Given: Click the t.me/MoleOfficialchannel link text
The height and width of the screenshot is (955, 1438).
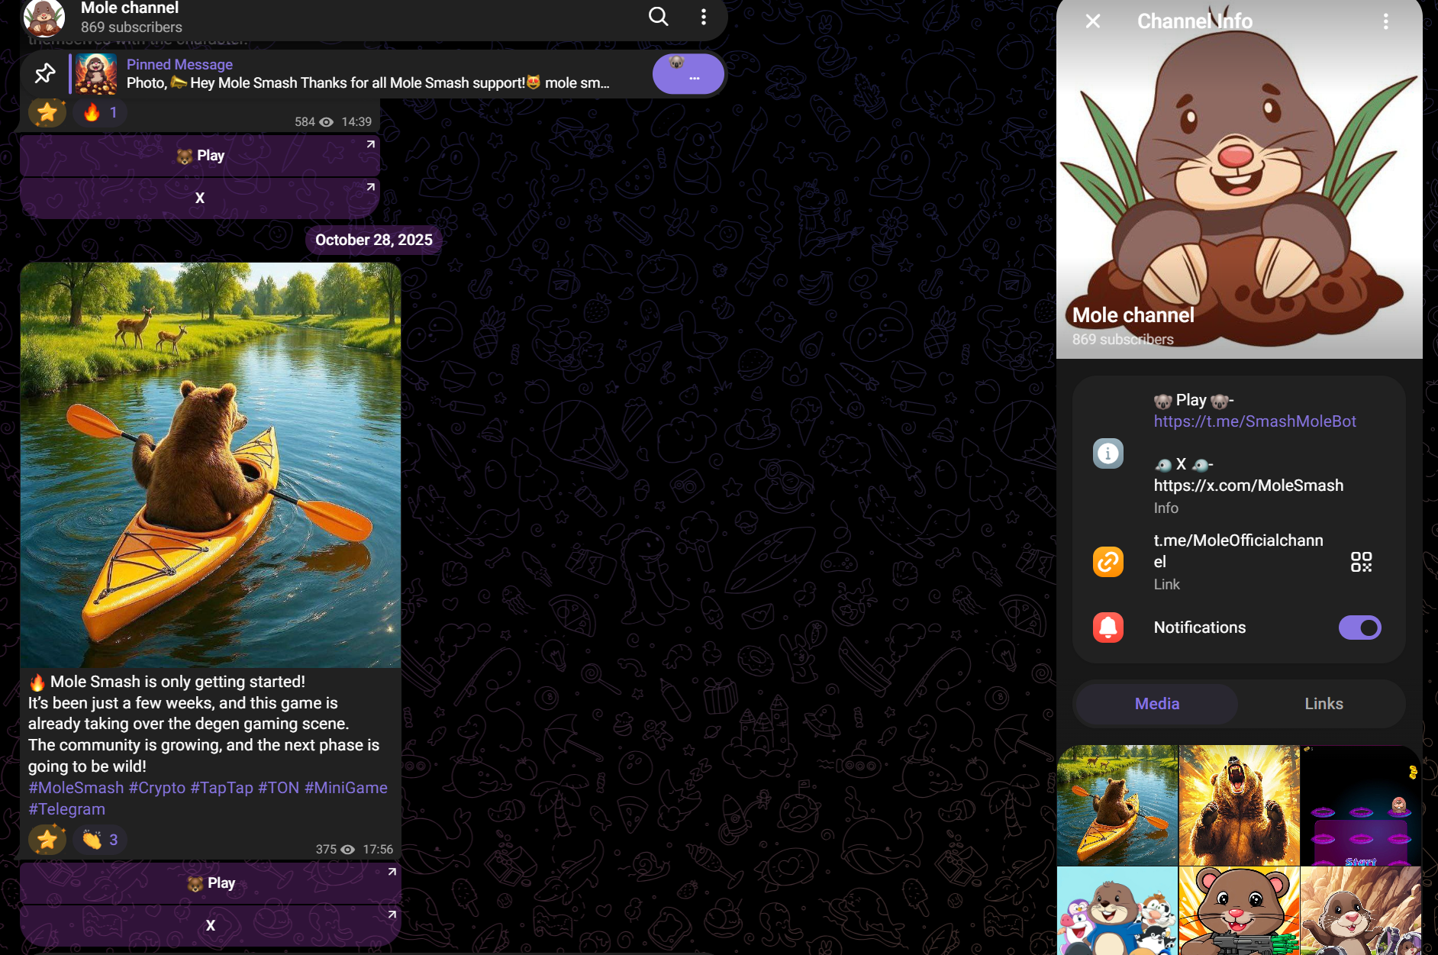Looking at the screenshot, I should 1238,551.
